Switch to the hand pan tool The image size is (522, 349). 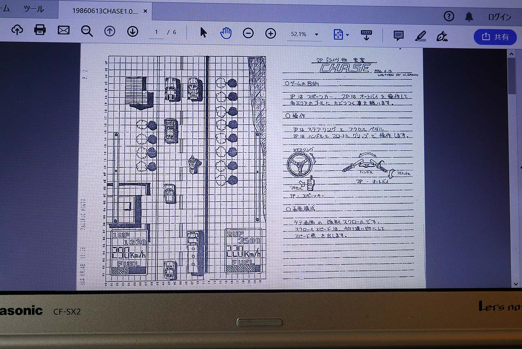coord(226,33)
